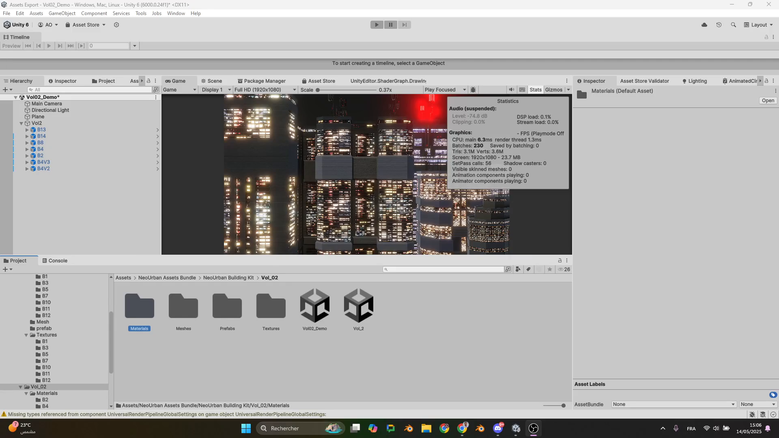
Task: Switch to the Lighting tab
Action: pyautogui.click(x=695, y=81)
